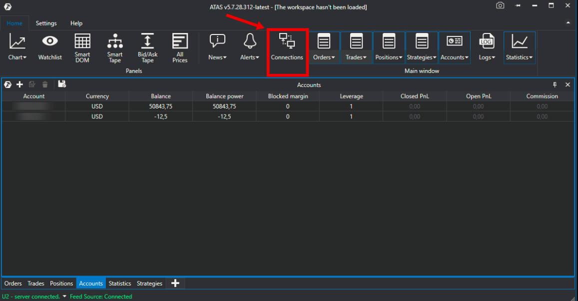This screenshot has width=578, height=301.
Task: Open the Alerts dropdown
Action: click(x=250, y=47)
